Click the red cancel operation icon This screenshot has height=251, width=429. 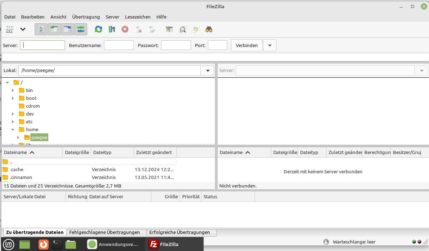125,29
